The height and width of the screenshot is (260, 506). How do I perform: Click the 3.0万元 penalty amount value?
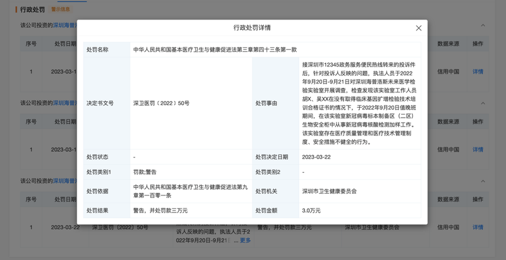311,210
